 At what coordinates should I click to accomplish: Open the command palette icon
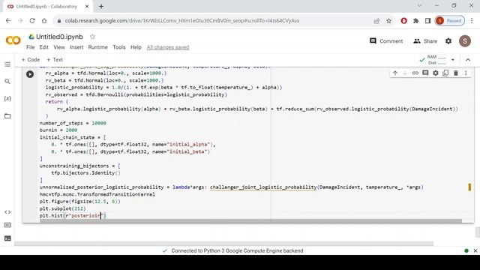7,225
